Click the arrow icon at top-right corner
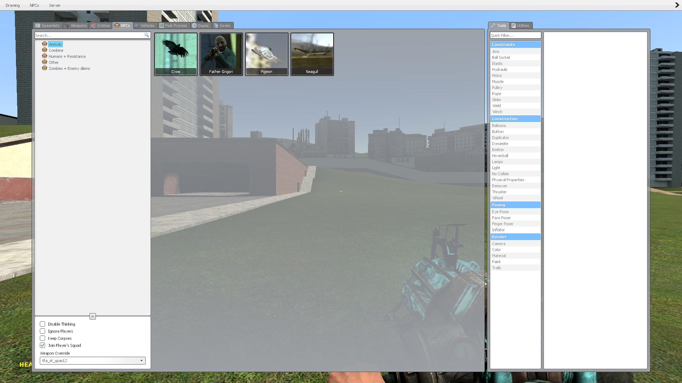The width and height of the screenshot is (682, 383). point(677,5)
